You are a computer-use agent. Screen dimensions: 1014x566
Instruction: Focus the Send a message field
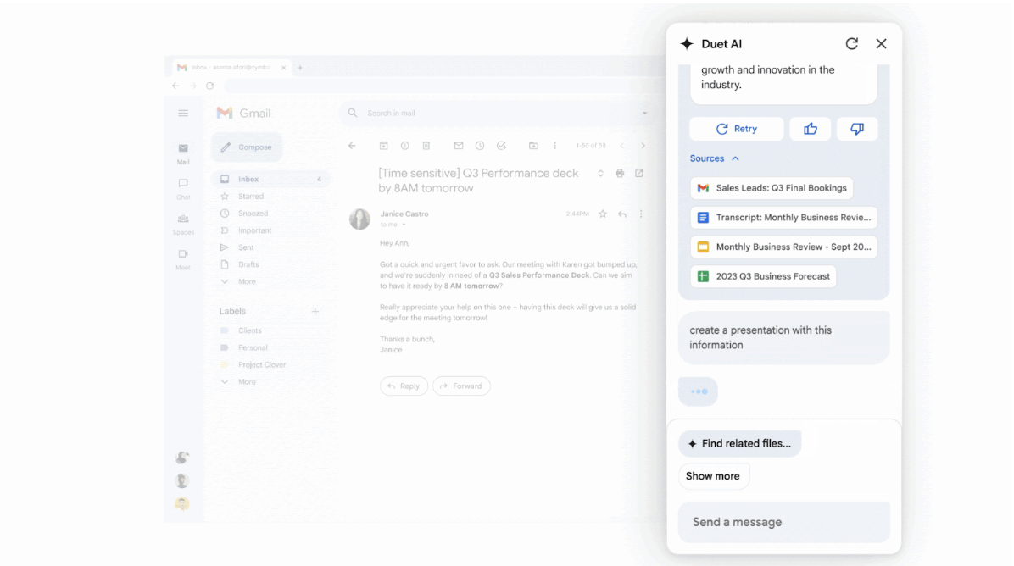(x=783, y=522)
